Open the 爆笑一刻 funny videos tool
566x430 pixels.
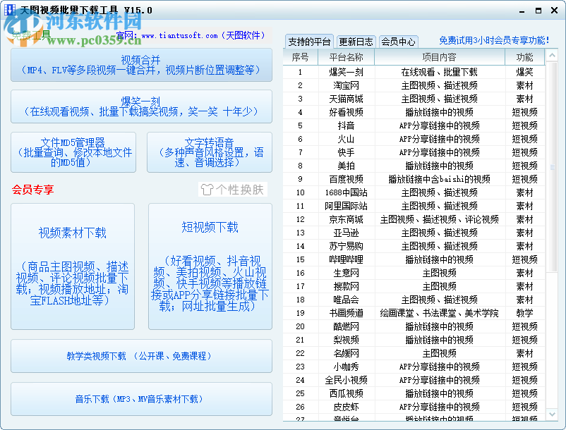tap(141, 106)
